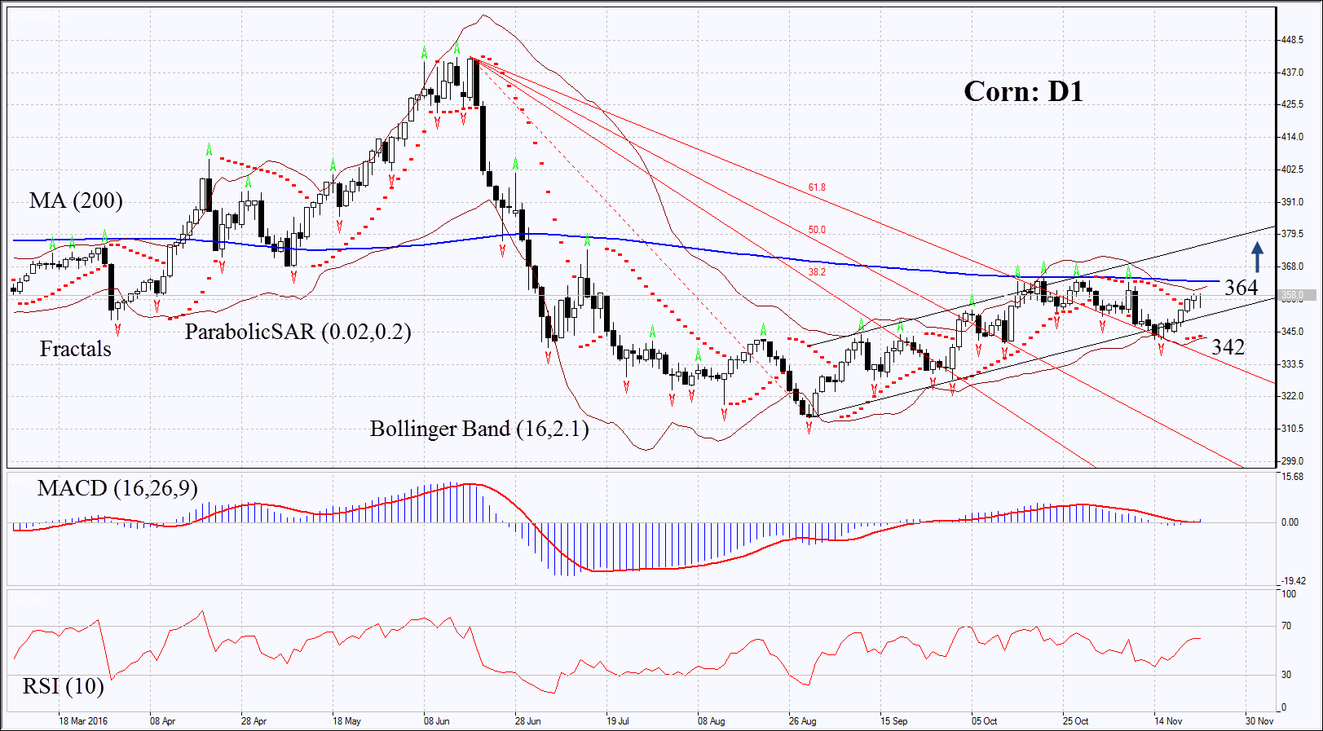Select the 50.0 Fibonacci fan label

tap(817, 230)
